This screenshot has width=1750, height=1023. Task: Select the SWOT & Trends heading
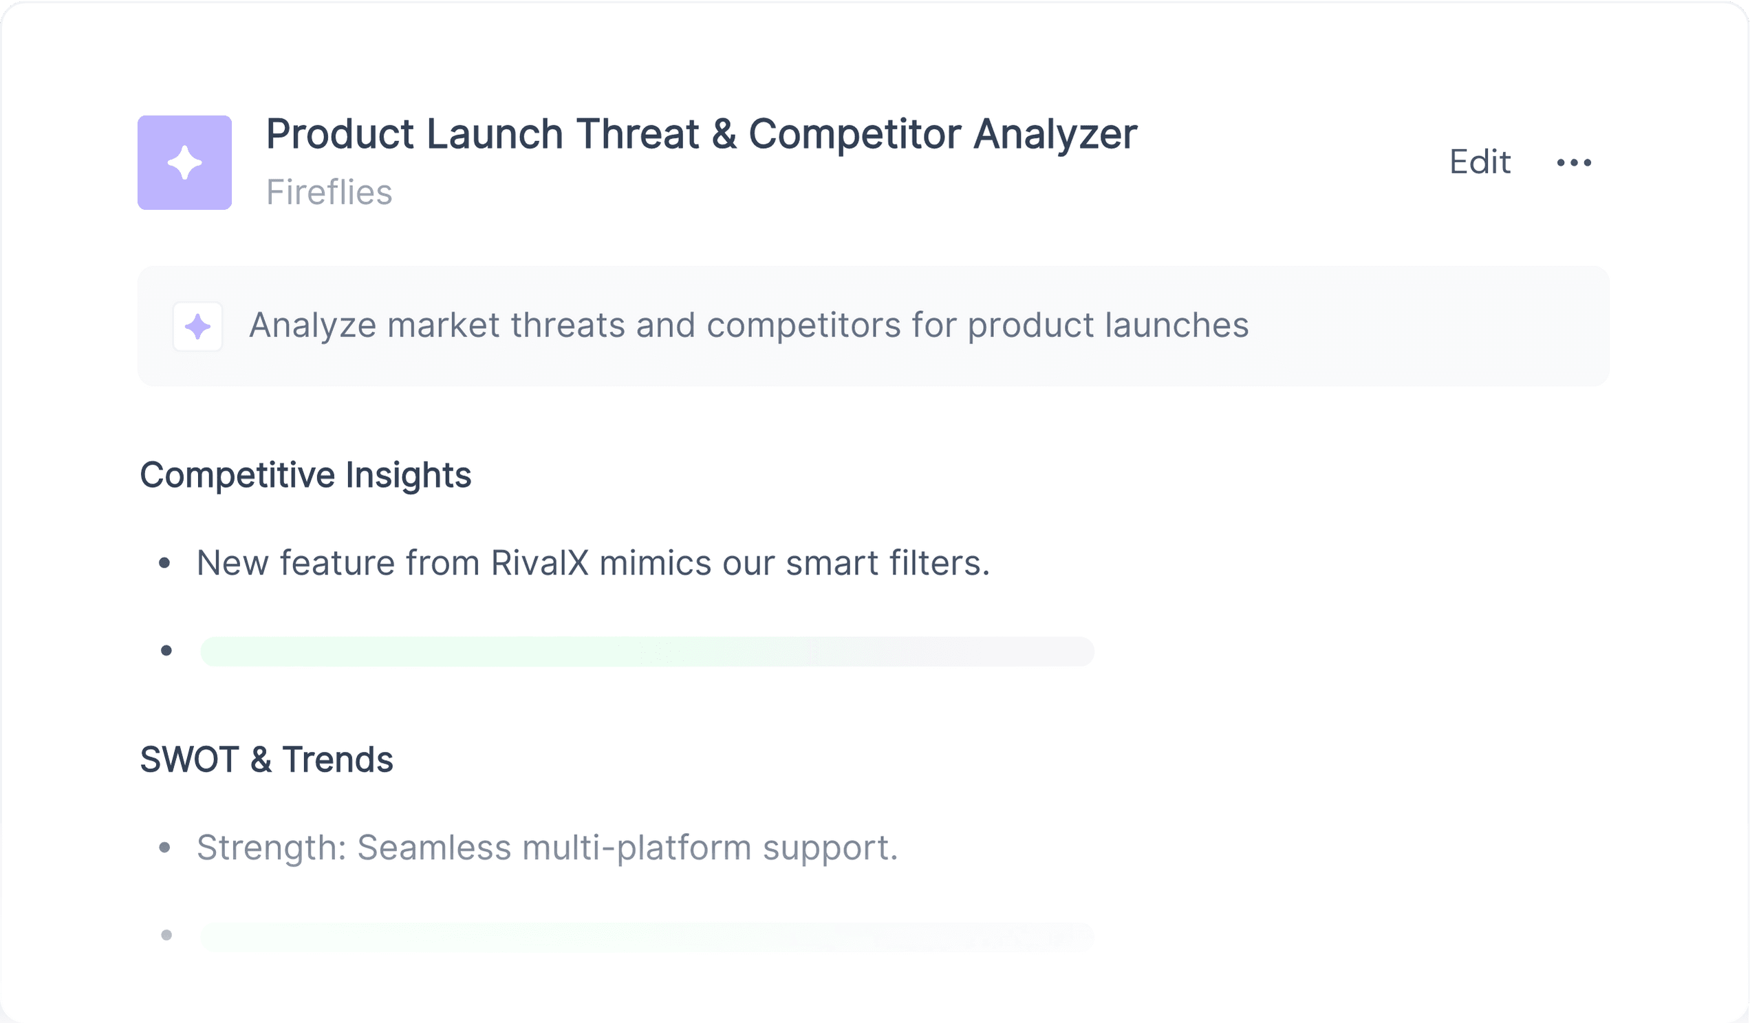(267, 760)
